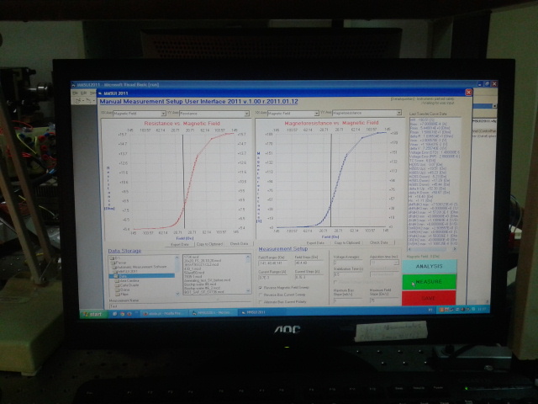
Task: Click the Measurement Setup heading link
Action: [282, 250]
